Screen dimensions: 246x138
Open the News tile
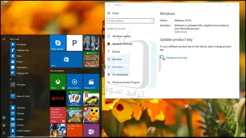(58, 115)
